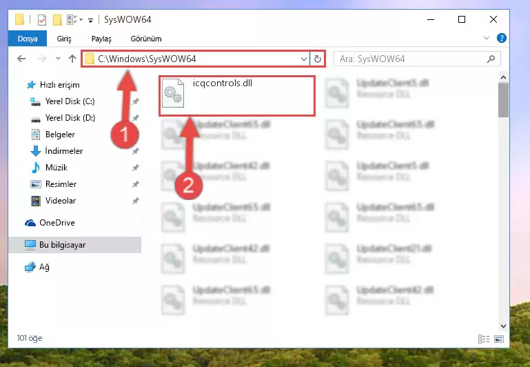
Task: Switch to the Giriş ribbon tab
Action: (x=64, y=39)
